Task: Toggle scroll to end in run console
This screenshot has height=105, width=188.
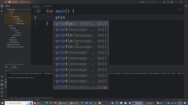Action: click(6, 82)
